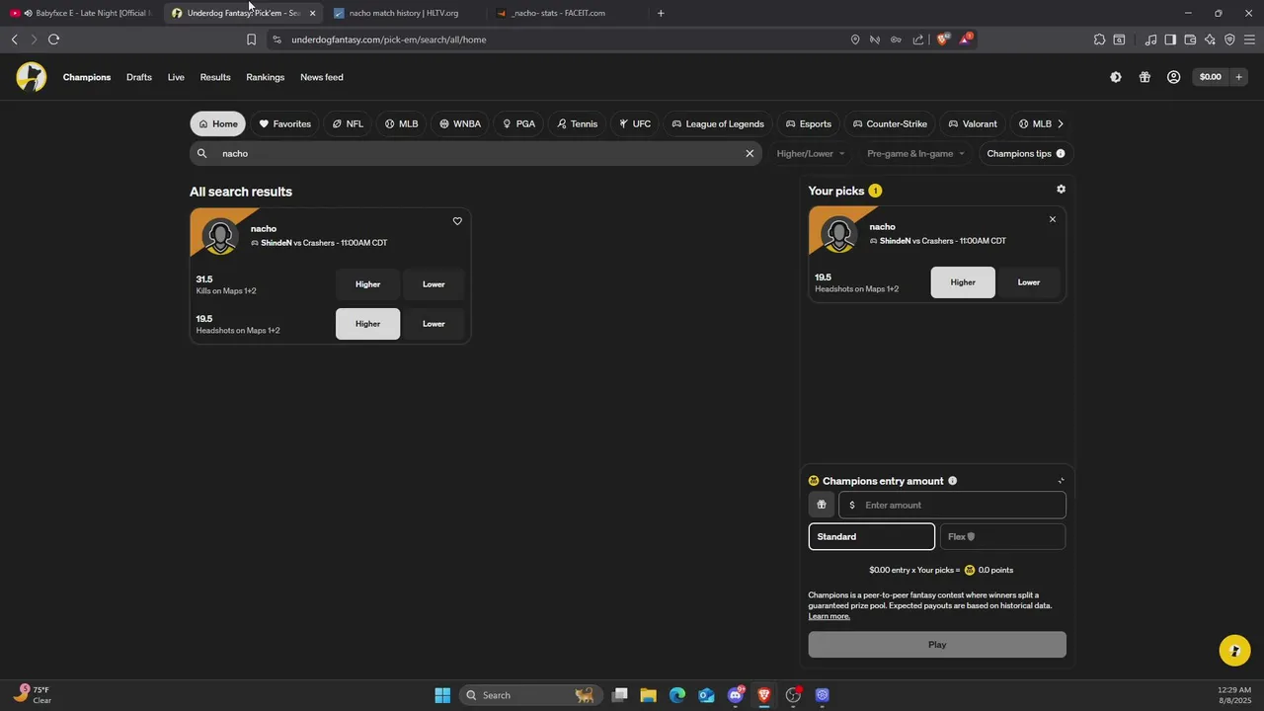Open Your picks settings gear

[x=1061, y=189]
